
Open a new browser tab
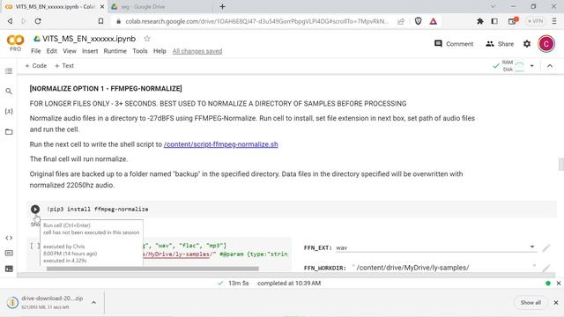[222, 6]
